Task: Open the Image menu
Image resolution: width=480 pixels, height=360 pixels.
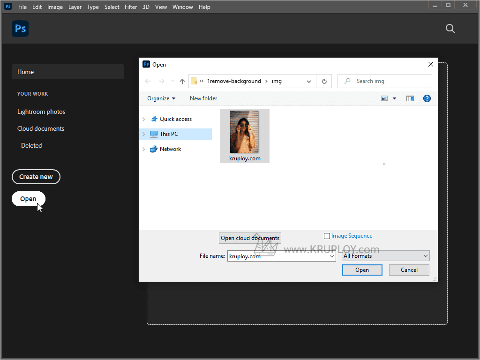Action: click(55, 7)
